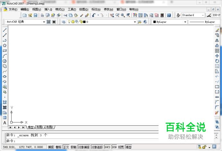222x151 pixels.
Task: Click the Save icon in standard toolbar
Action: point(36,15)
